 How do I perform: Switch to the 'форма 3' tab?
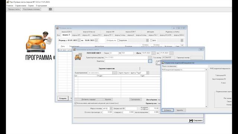click(x=66, y=35)
